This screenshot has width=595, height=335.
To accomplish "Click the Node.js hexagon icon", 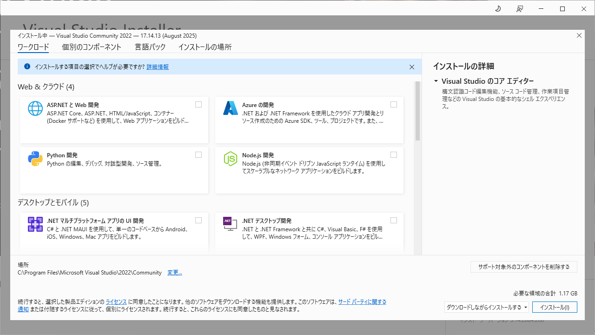I will (x=231, y=159).
